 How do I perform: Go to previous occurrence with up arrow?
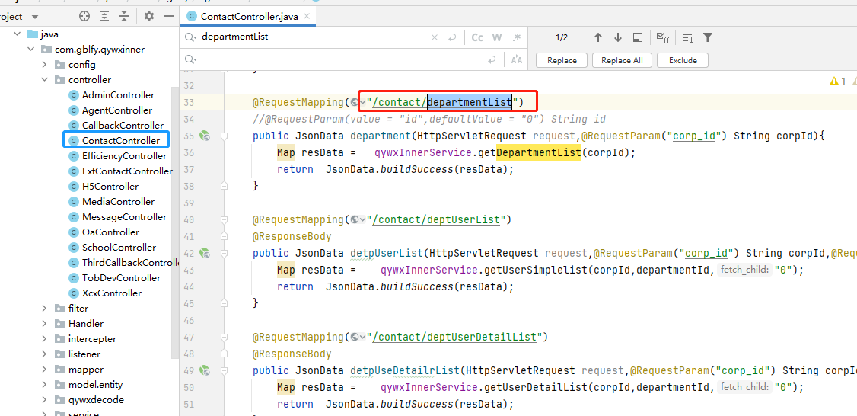[x=598, y=38]
